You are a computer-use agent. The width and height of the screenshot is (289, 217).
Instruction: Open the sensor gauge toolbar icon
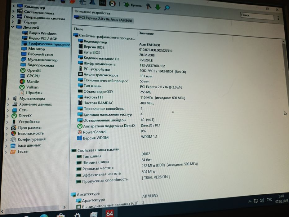112,3
